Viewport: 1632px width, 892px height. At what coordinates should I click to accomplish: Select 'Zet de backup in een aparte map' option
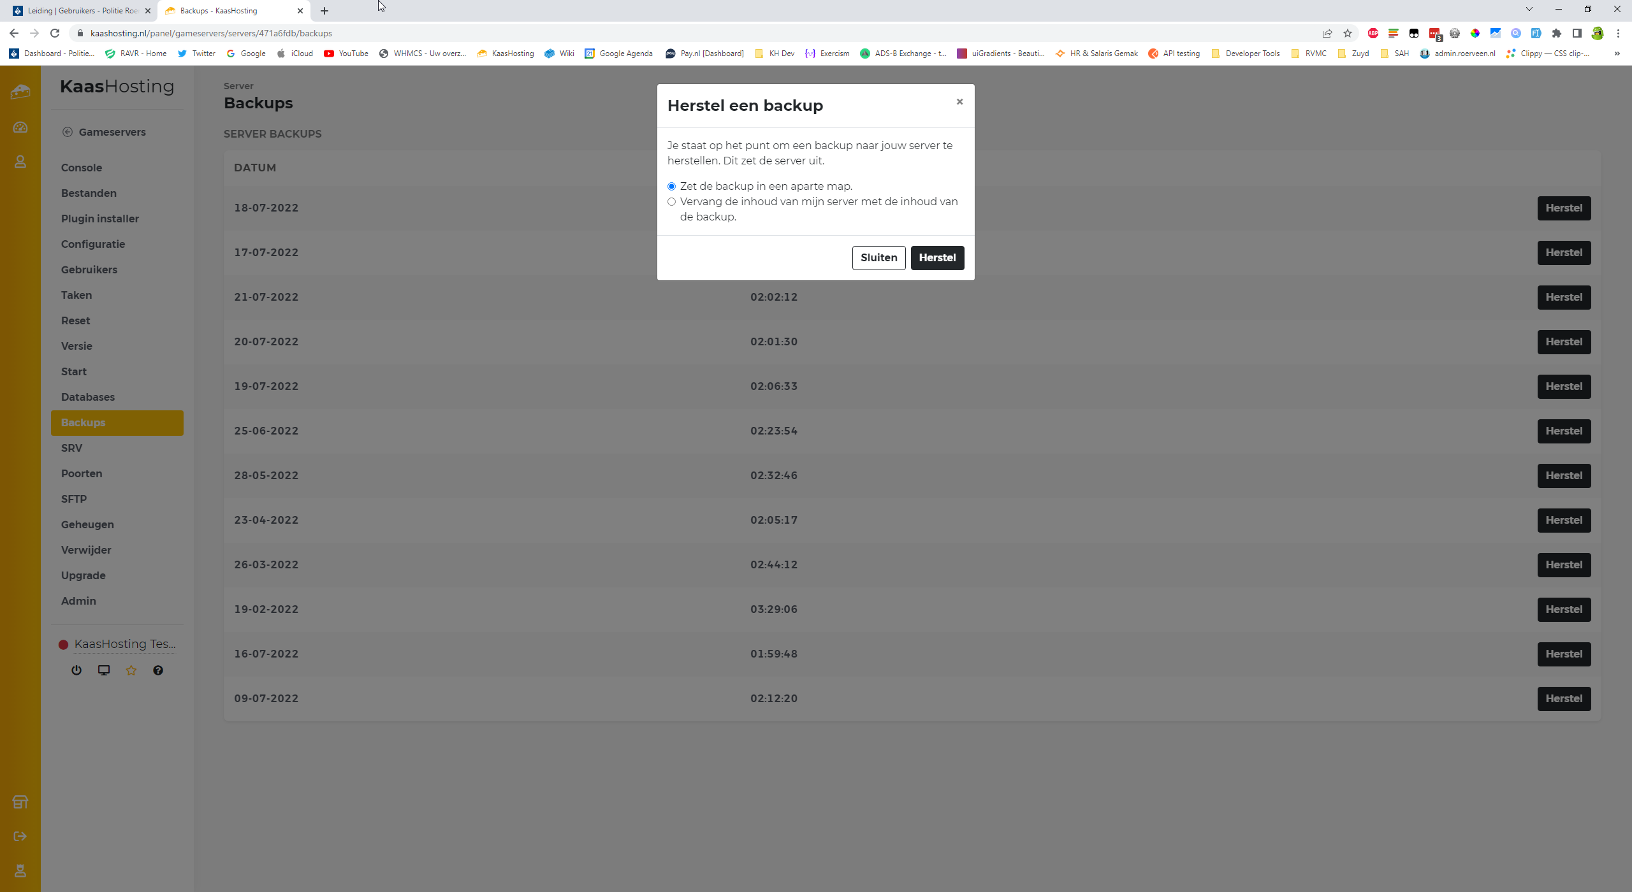[671, 187]
